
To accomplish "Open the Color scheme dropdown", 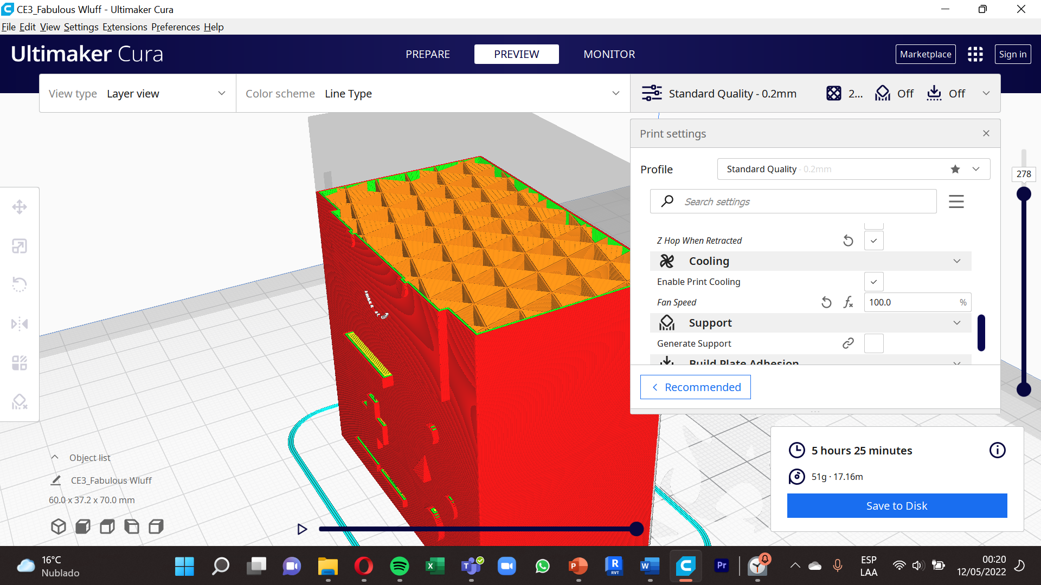I will 433,93.
